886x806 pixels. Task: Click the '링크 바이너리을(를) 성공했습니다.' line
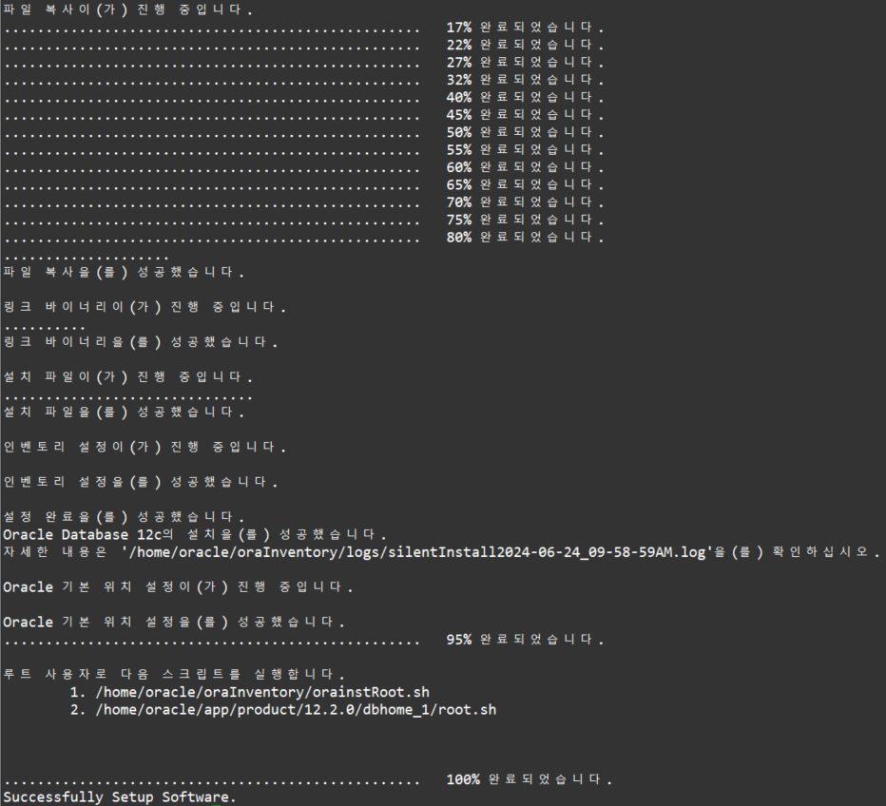click(x=140, y=342)
